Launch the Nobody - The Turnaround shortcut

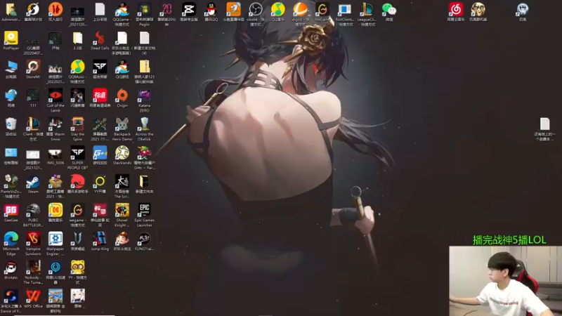pyautogui.click(x=33, y=268)
